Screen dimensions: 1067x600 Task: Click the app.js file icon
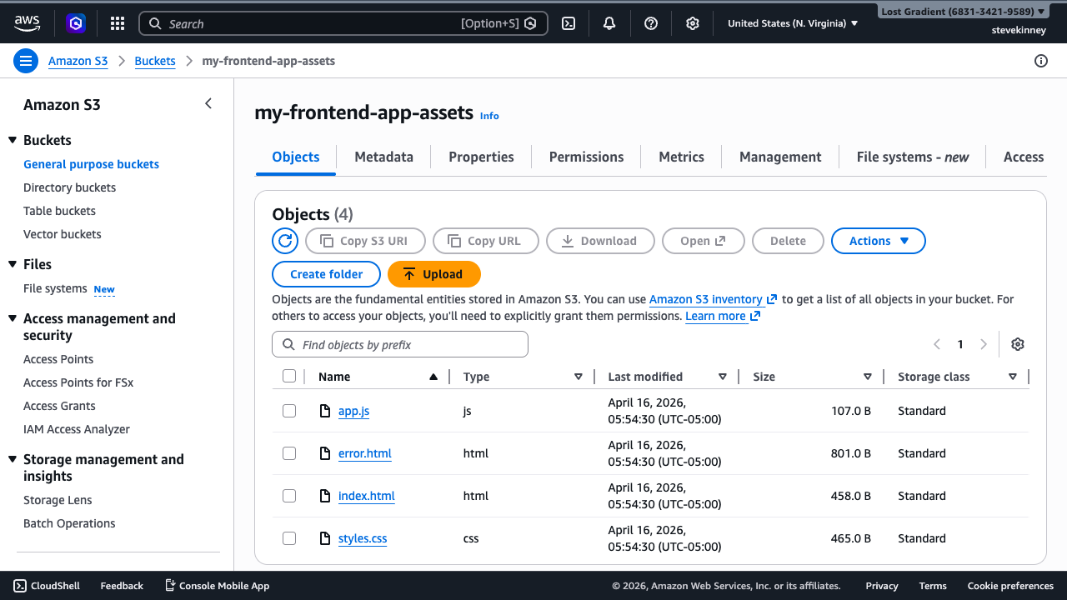pyautogui.click(x=326, y=411)
